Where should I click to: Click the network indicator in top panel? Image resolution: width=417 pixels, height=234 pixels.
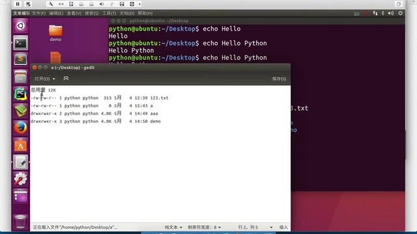[375, 13]
